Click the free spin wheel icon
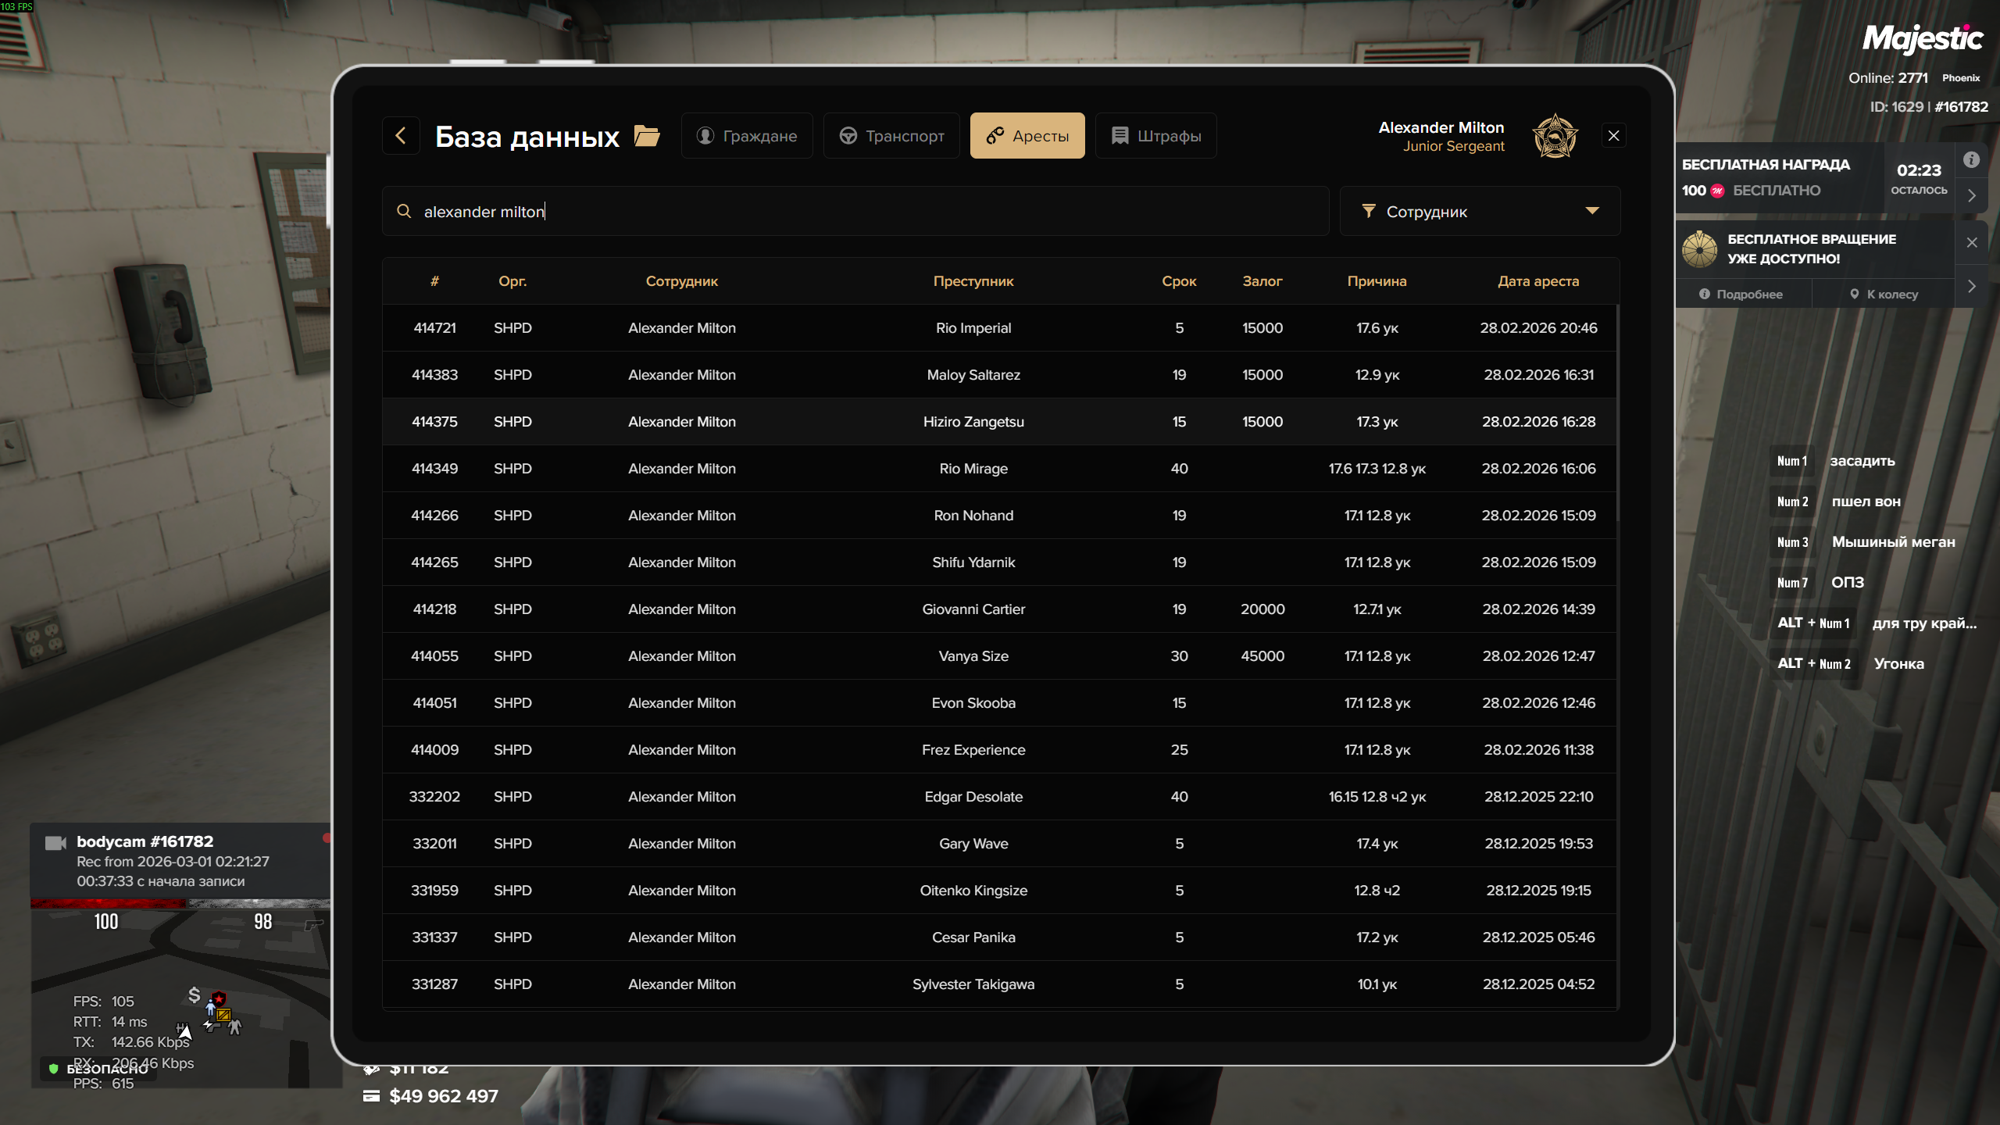 pos(1700,248)
